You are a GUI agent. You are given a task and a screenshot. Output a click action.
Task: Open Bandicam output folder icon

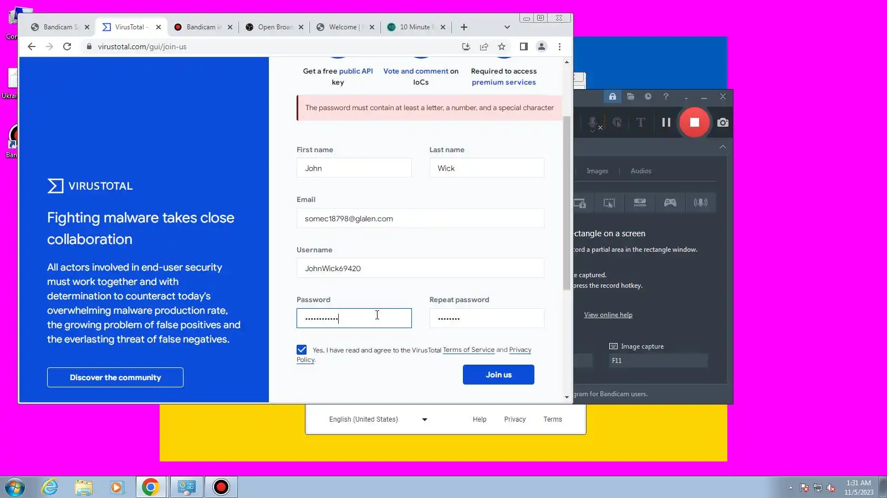pos(630,96)
